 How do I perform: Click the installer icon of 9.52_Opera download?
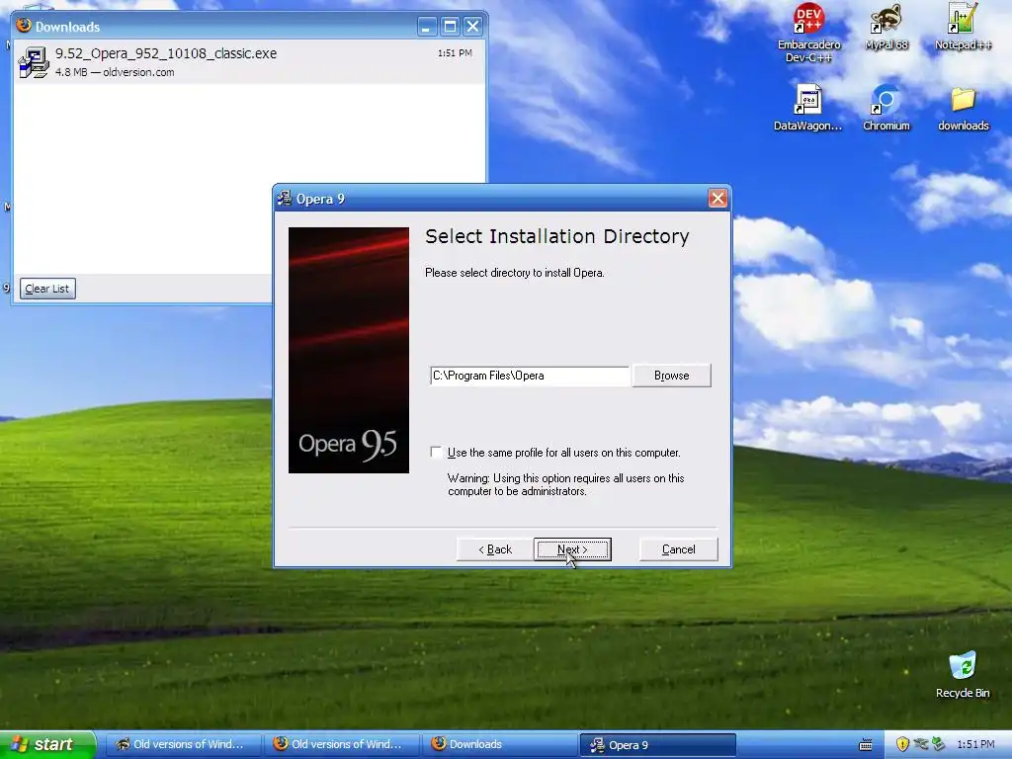[34, 62]
